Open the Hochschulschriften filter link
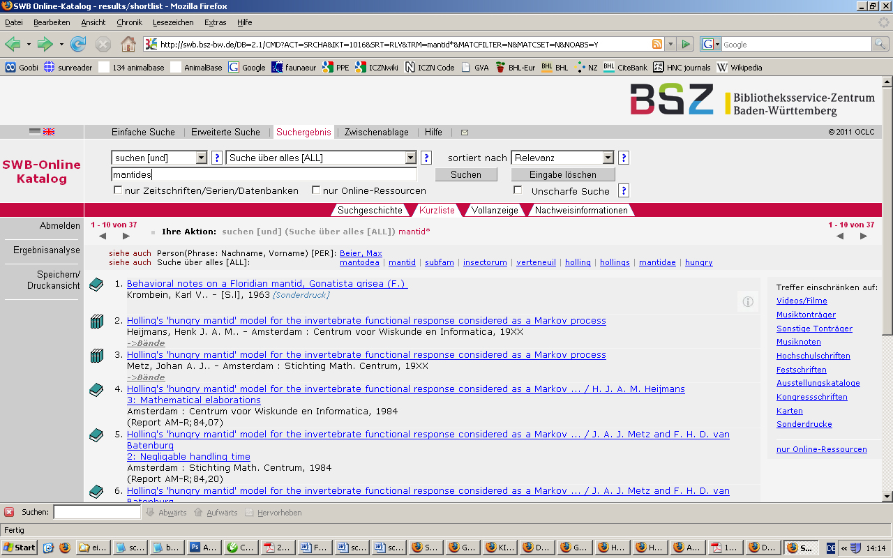Screen dimensions: 893x558 [813, 356]
